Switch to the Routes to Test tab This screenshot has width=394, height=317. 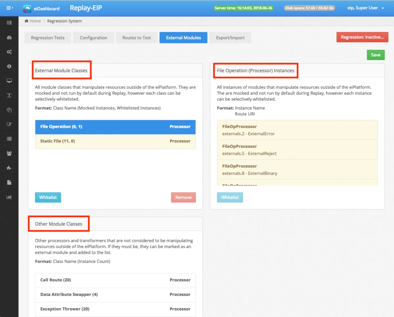tap(137, 38)
